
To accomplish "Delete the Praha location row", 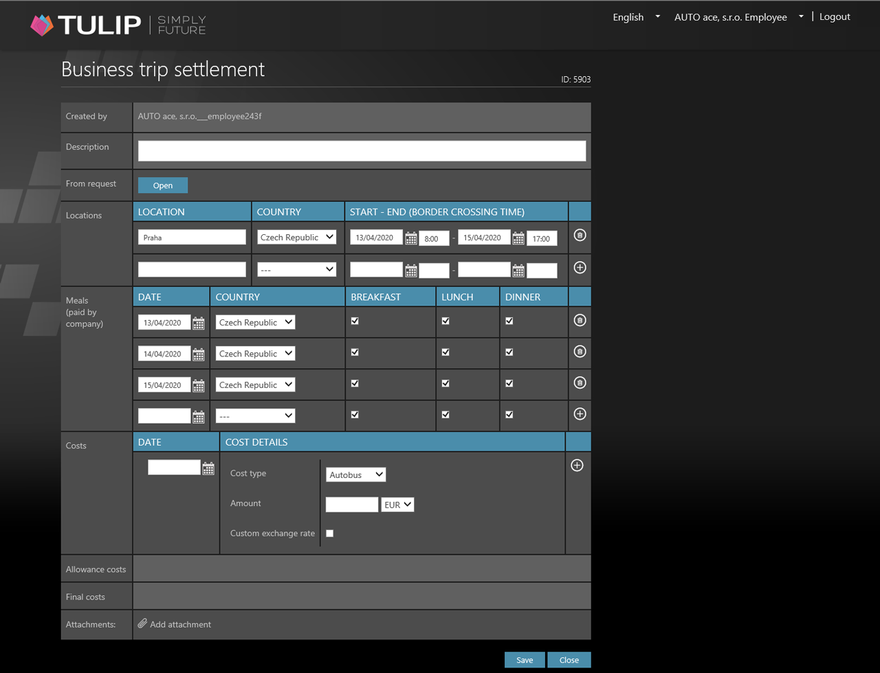I will coord(580,236).
